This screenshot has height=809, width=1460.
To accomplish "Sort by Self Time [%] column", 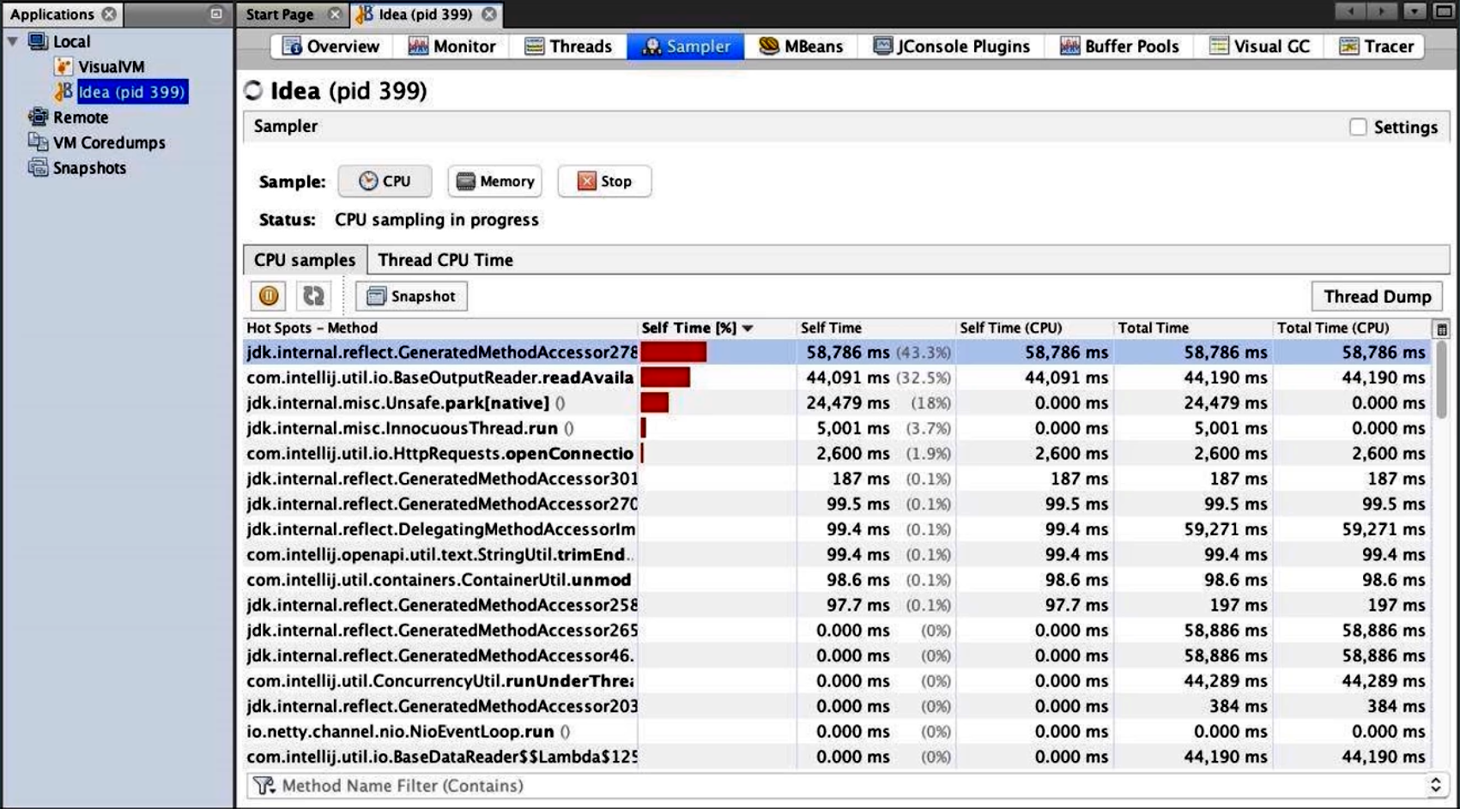I will coord(717,328).
